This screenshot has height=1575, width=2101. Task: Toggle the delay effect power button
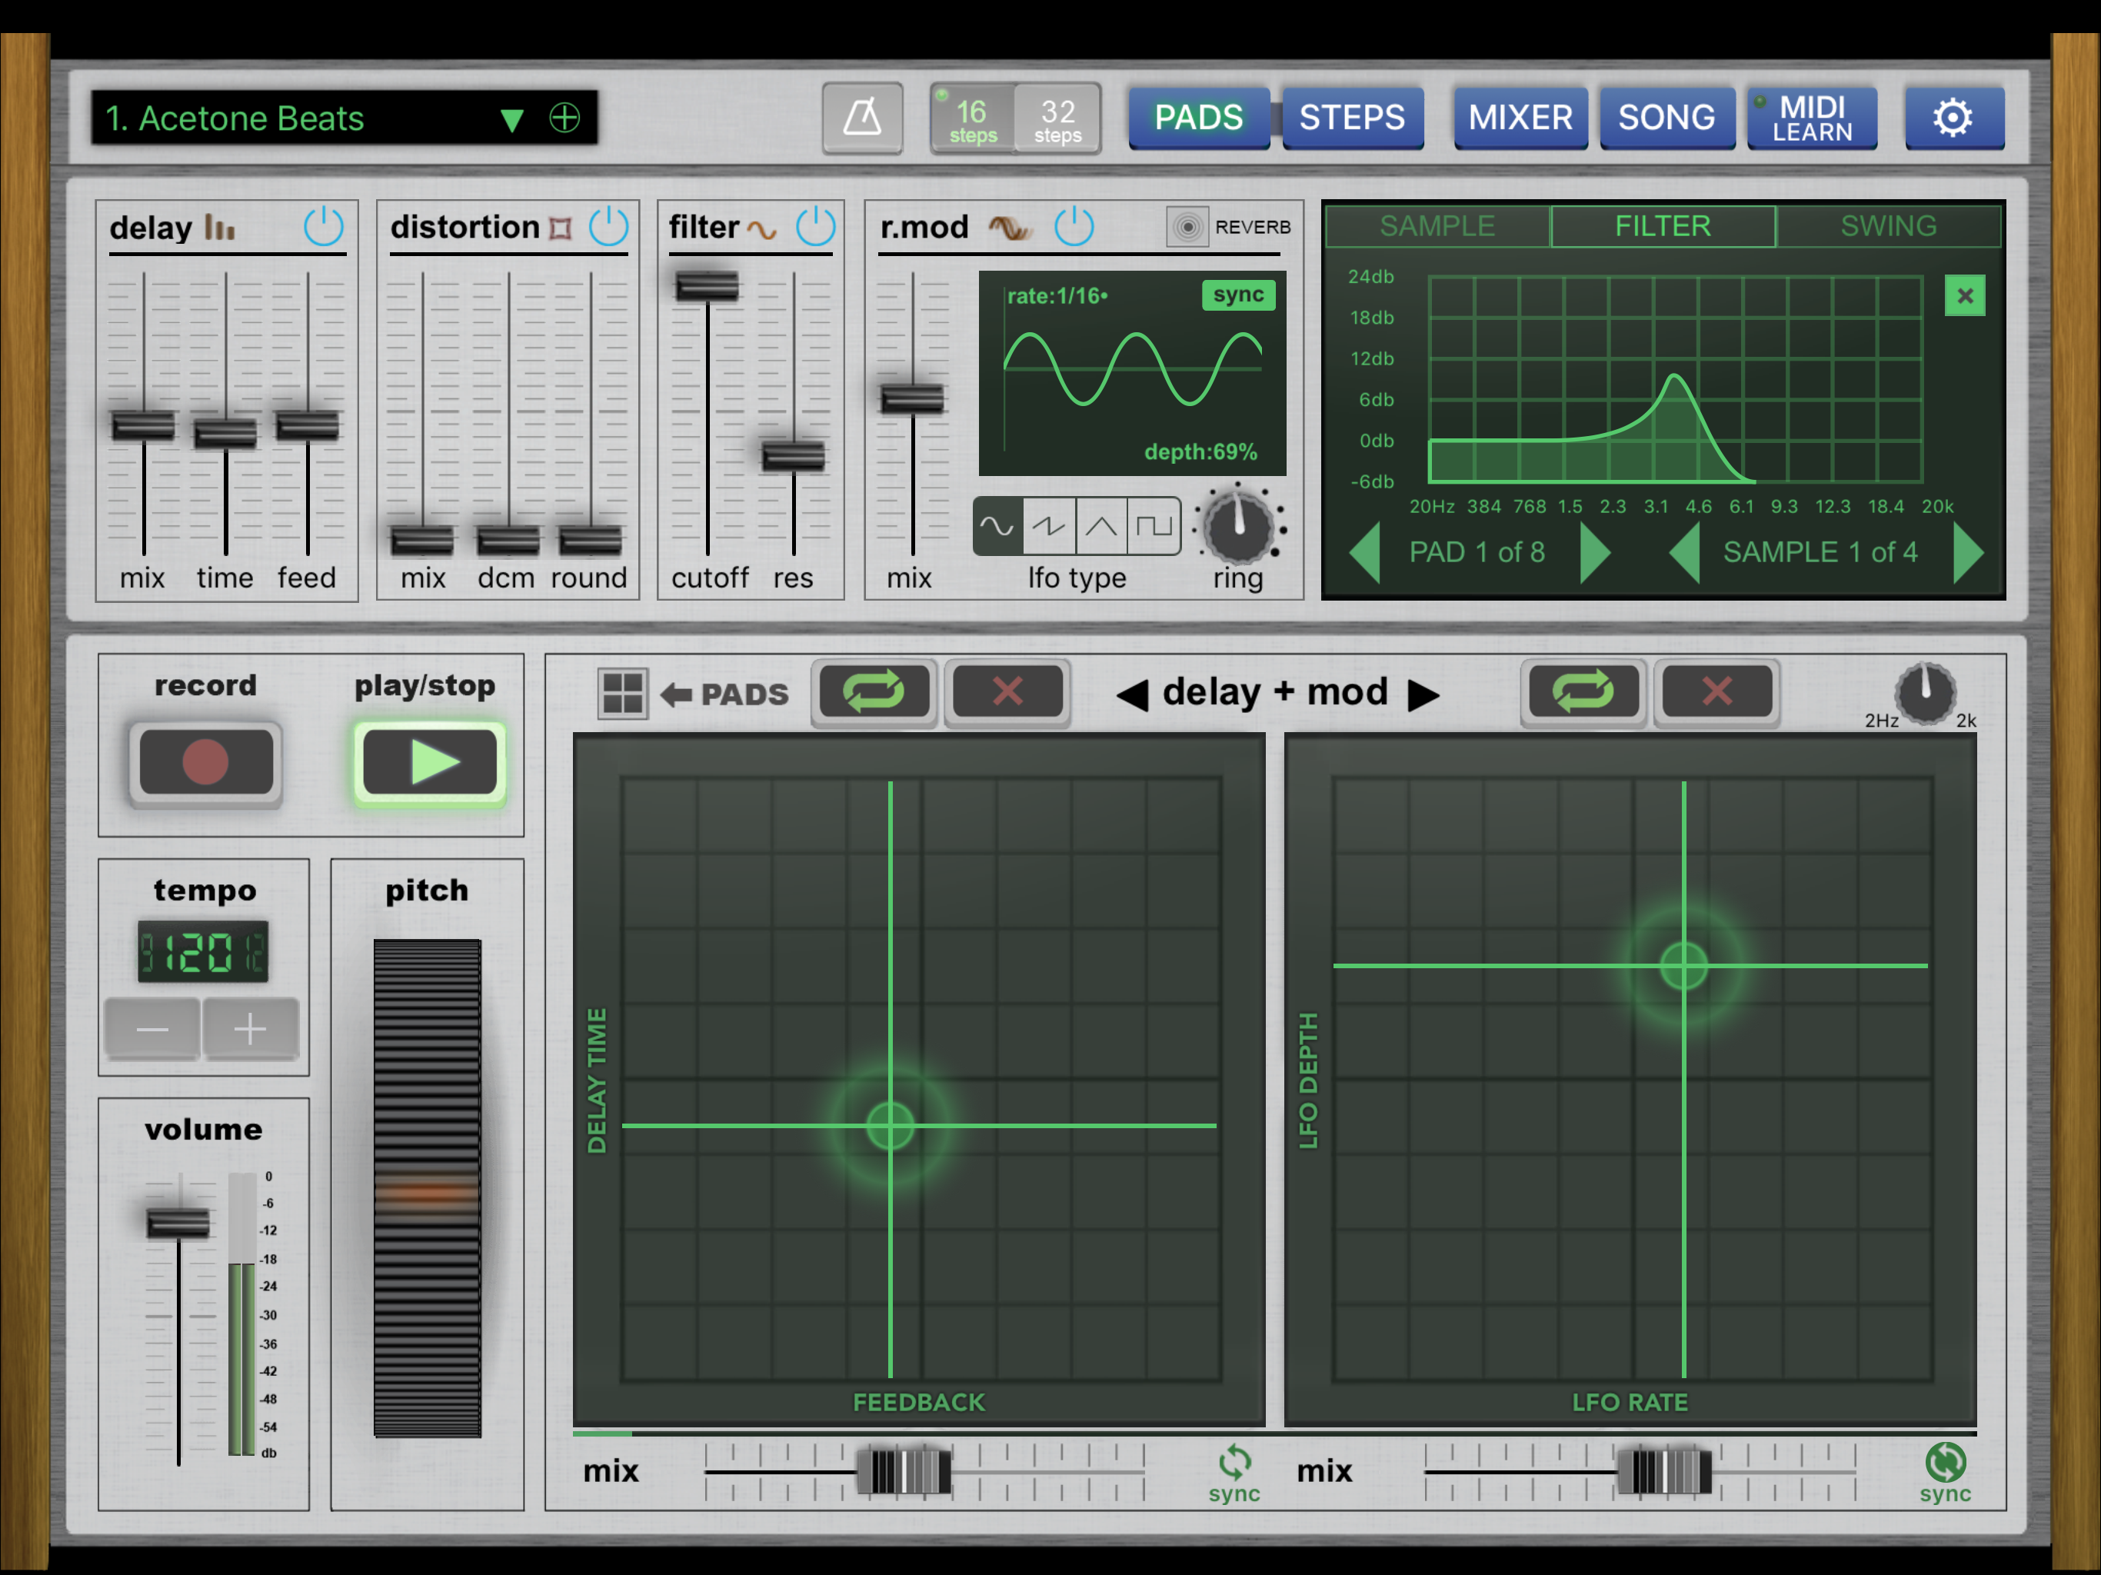323,226
